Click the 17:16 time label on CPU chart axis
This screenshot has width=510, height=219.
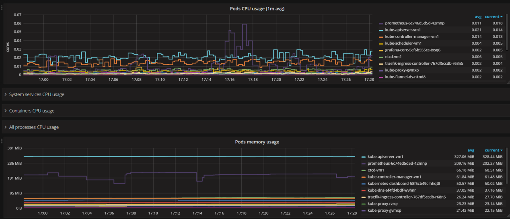coord(230,80)
